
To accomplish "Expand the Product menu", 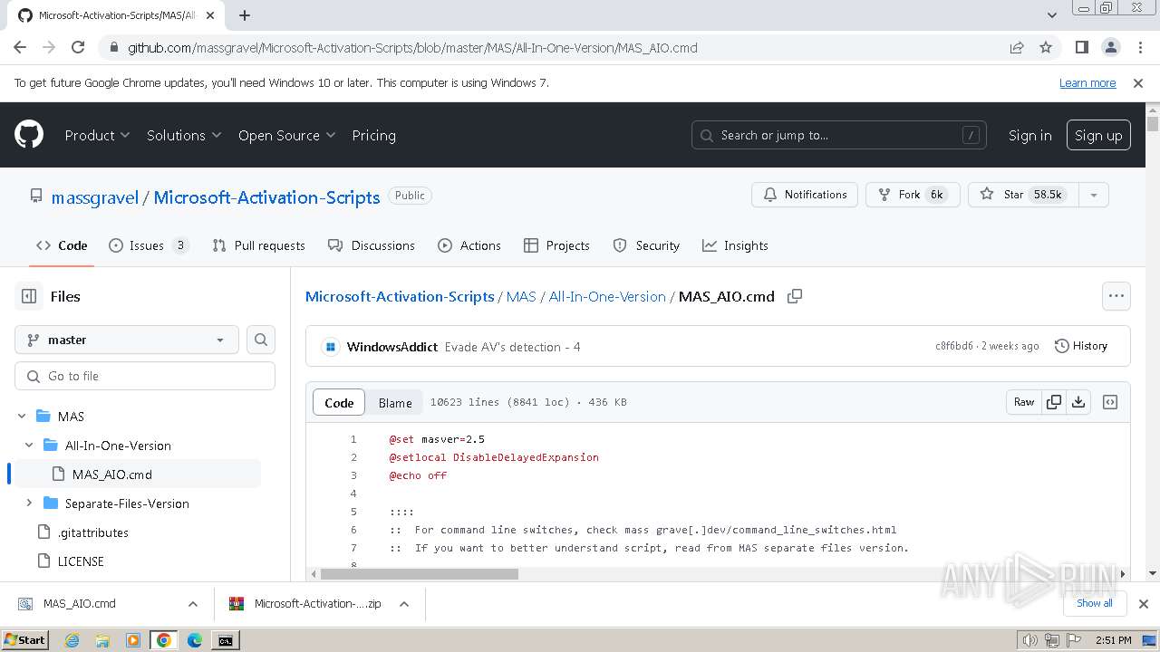I will pos(97,135).
